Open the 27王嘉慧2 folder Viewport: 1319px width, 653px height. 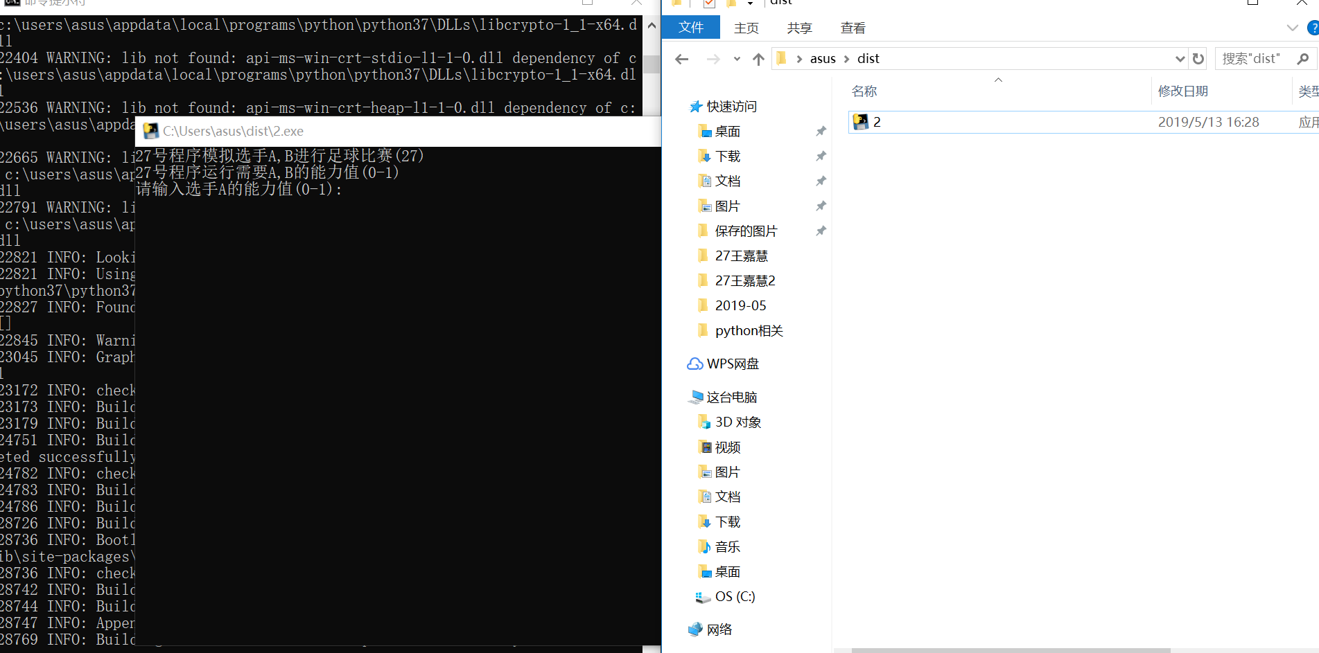point(745,281)
